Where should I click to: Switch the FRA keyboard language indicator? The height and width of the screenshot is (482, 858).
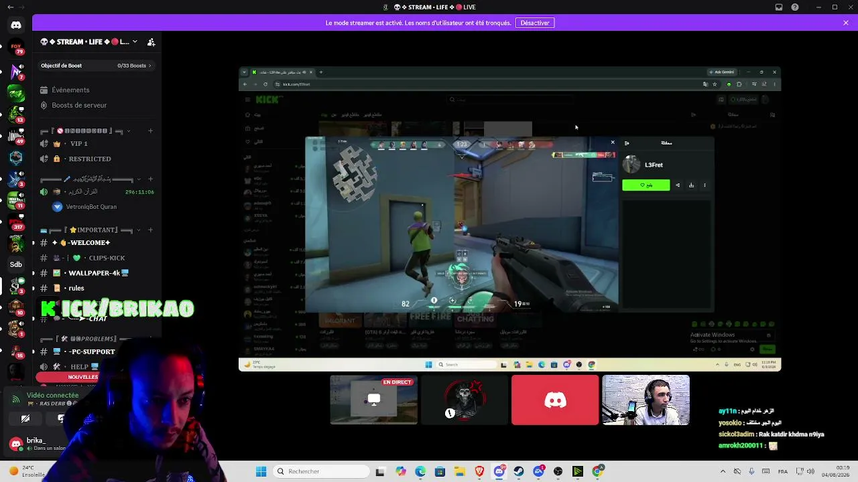(783, 471)
